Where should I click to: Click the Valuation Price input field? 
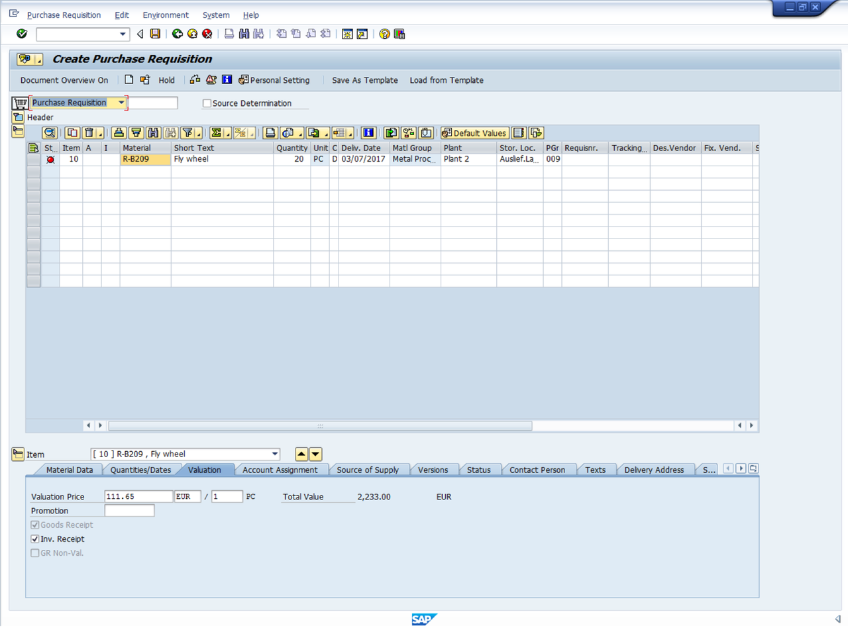click(x=138, y=496)
